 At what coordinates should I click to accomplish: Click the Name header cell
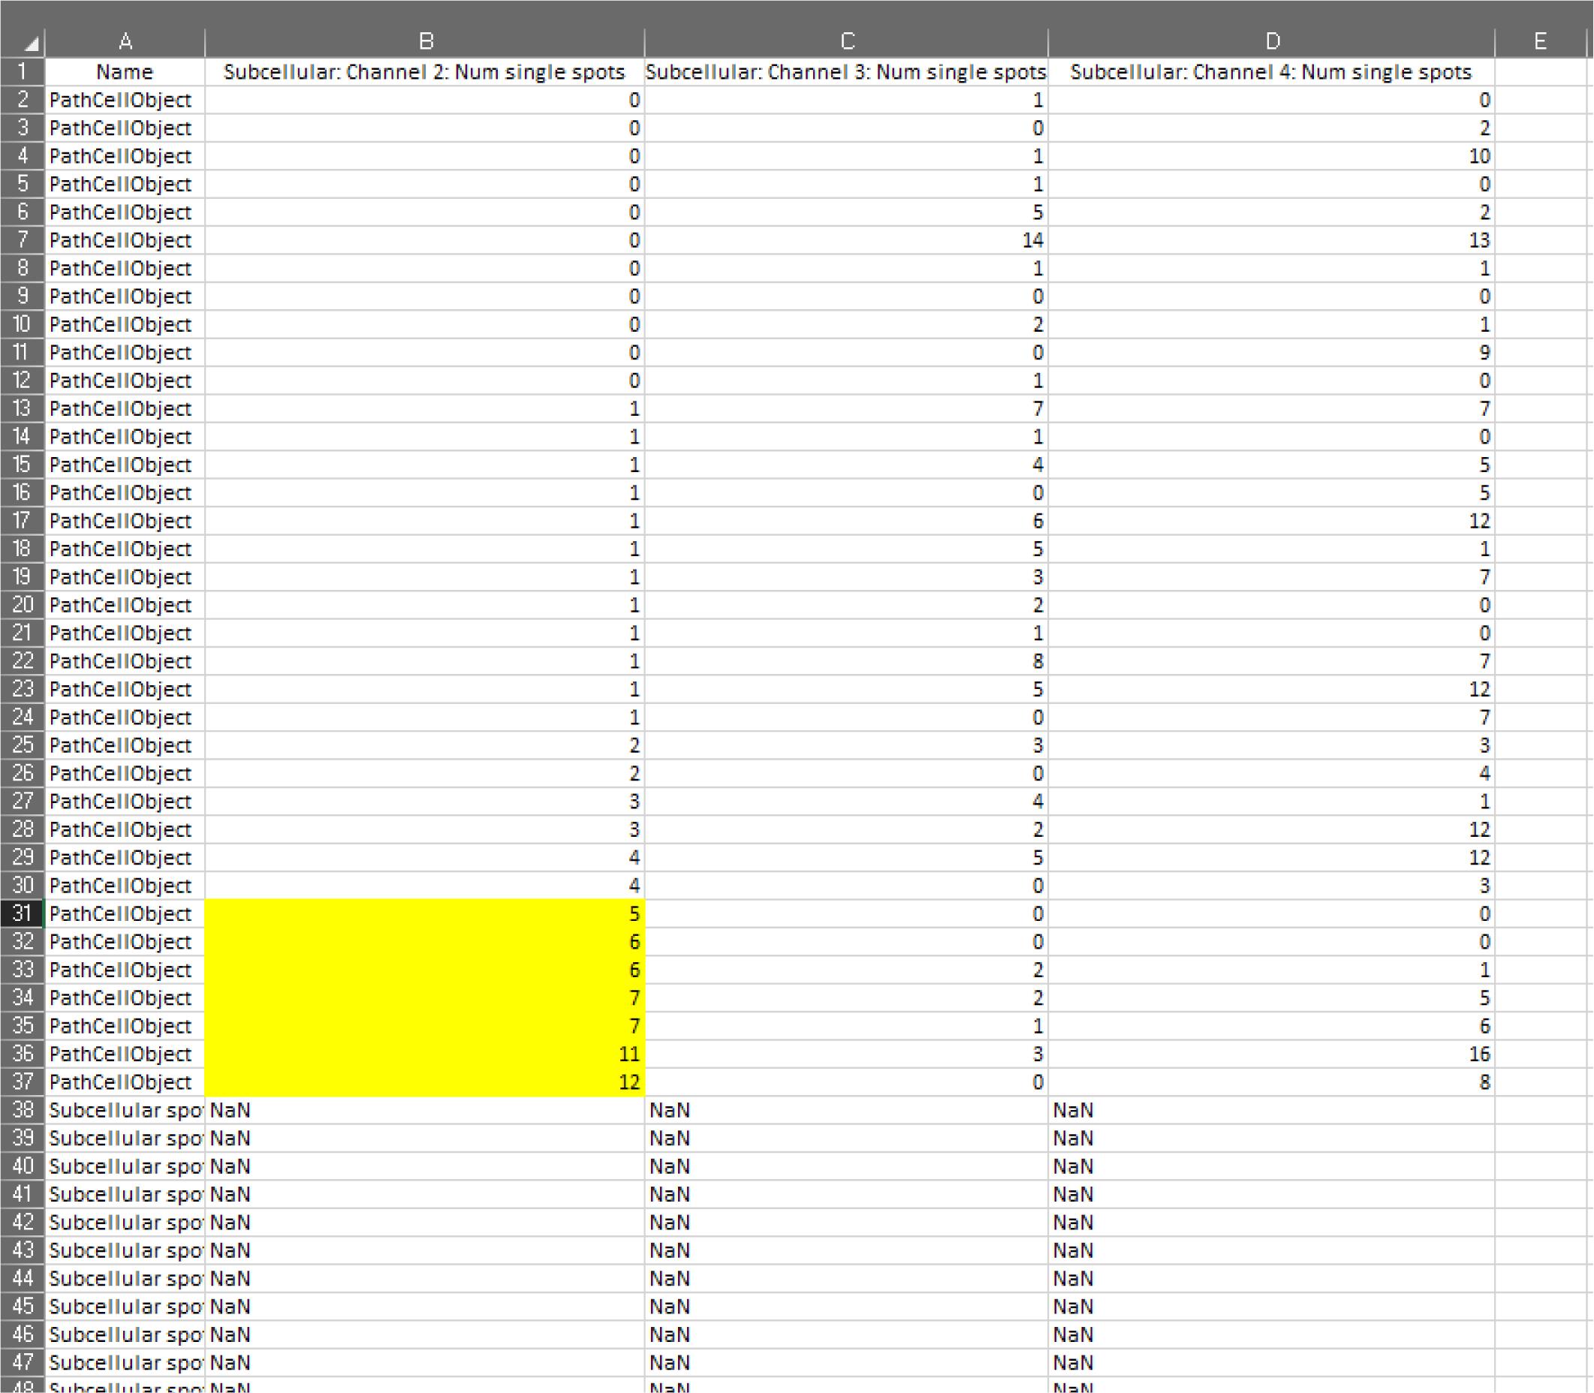tap(125, 71)
